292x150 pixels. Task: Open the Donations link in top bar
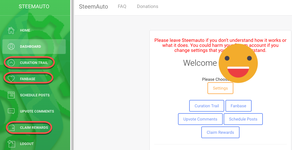[x=148, y=6]
